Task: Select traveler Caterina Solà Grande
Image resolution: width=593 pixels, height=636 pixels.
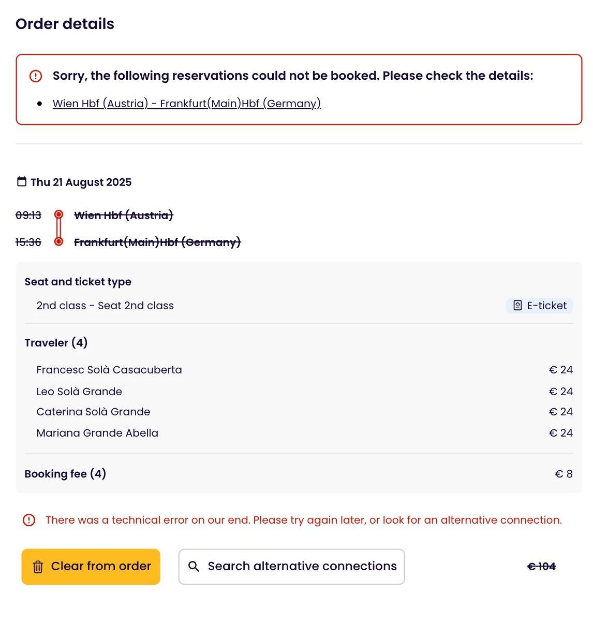Action: coord(93,412)
